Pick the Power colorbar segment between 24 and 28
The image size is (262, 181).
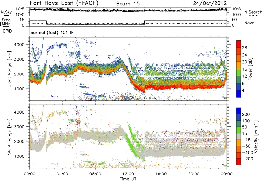point(239,51)
